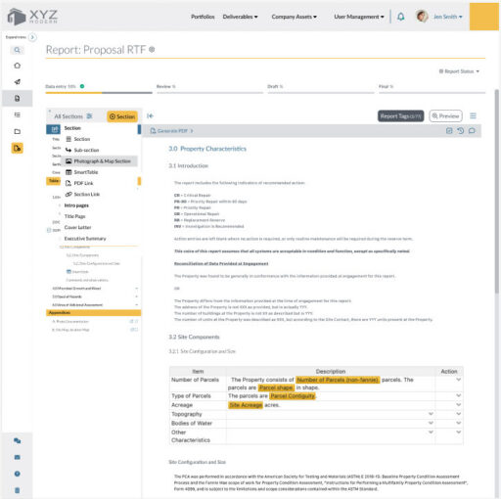Choose Photograph & Map Section option
This screenshot has width=501, height=499.
(x=99, y=161)
